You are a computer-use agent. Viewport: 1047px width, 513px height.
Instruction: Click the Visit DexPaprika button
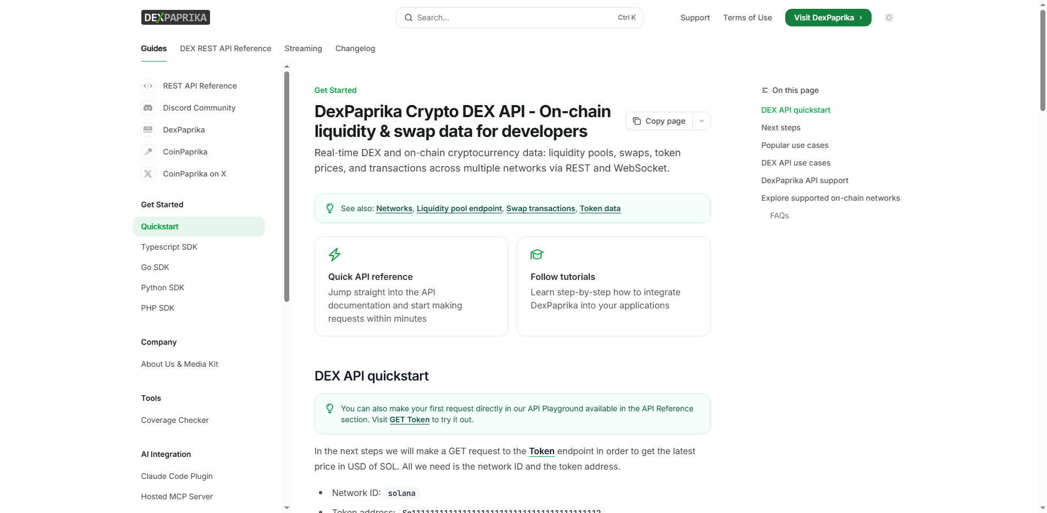[x=828, y=17]
